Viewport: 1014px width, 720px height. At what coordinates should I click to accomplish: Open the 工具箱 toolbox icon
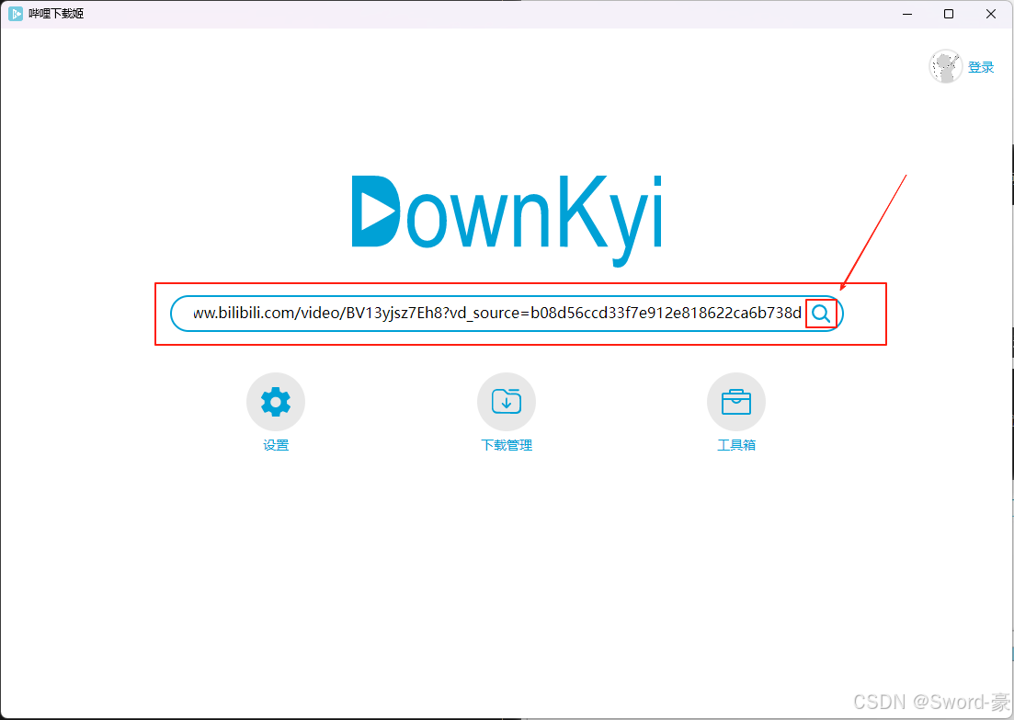point(736,402)
